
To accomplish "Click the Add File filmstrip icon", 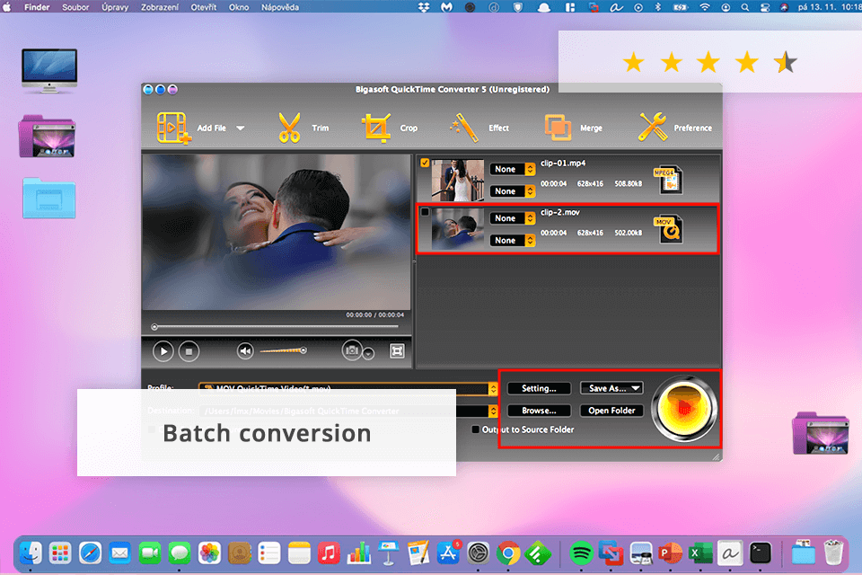I will (173, 128).
